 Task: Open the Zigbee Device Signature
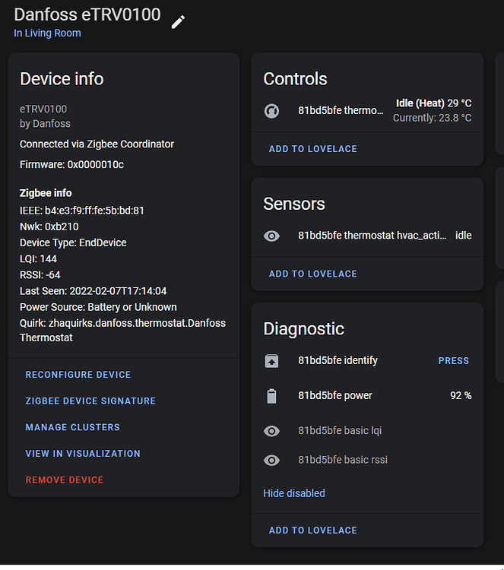pyautogui.click(x=90, y=401)
